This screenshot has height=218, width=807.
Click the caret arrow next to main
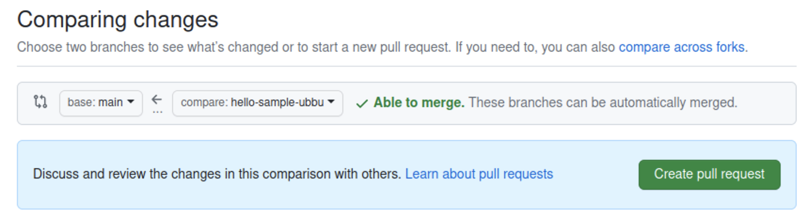pos(131,102)
